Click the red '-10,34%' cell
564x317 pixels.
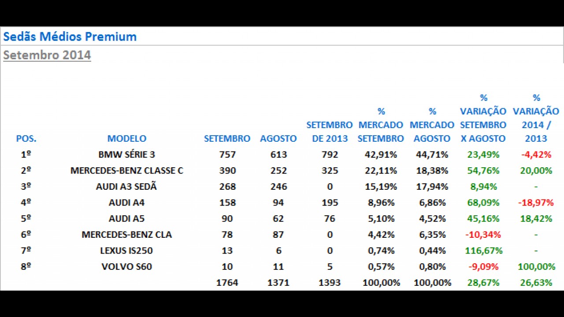[x=483, y=235]
